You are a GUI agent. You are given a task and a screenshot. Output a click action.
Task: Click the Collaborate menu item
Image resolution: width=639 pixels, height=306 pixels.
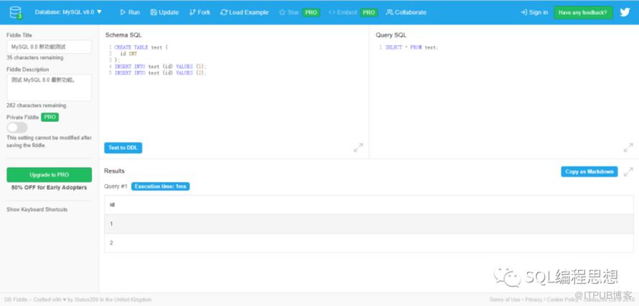click(406, 12)
